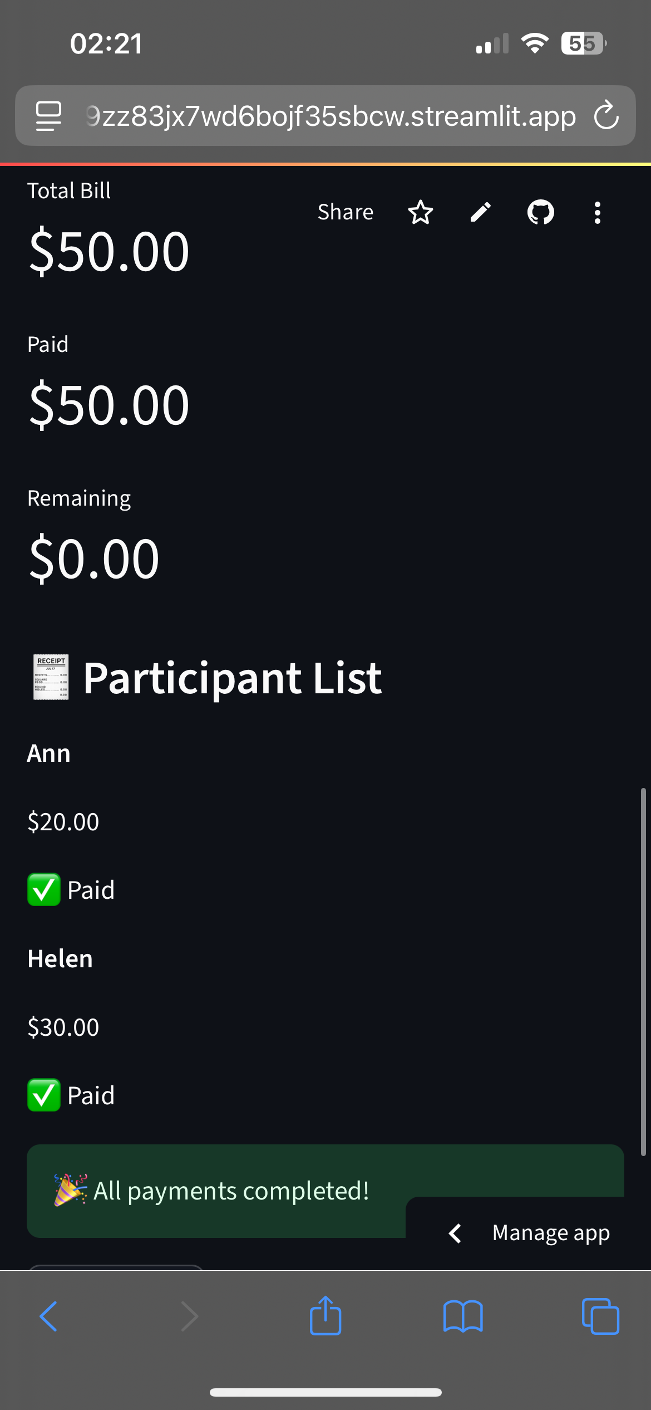Star this Streamlit app as favorite
The width and height of the screenshot is (651, 1410).
pyautogui.click(x=420, y=212)
